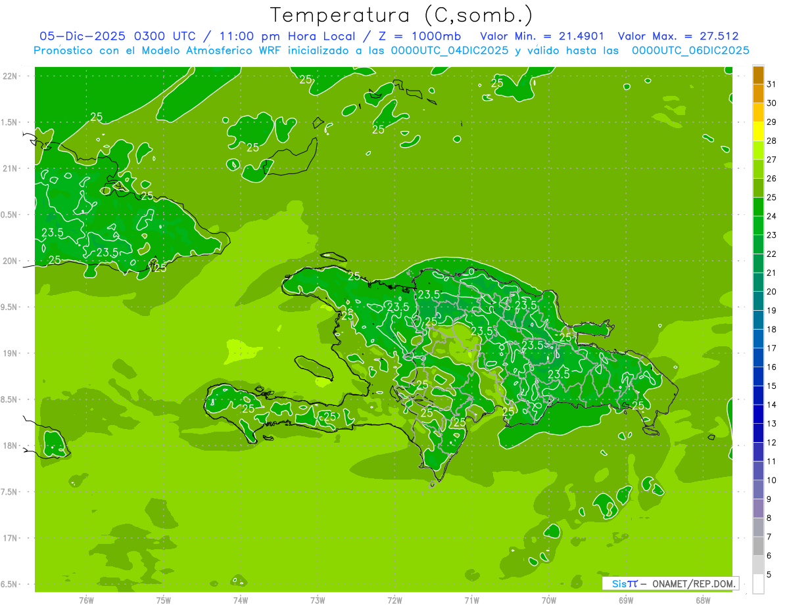Viewport: 789px width, 609px height.
Task: Click the 68W longitude axis label
Action: [702, 600]
